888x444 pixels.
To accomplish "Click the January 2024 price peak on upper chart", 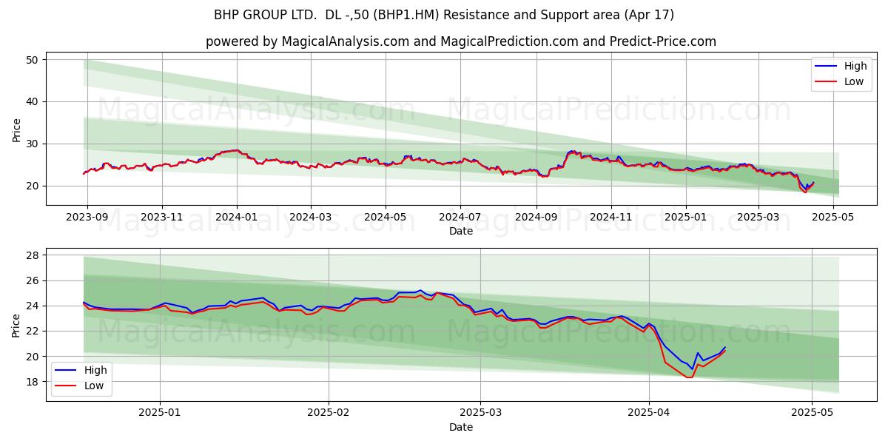I will pyautogui.click(x=235, y=150).
